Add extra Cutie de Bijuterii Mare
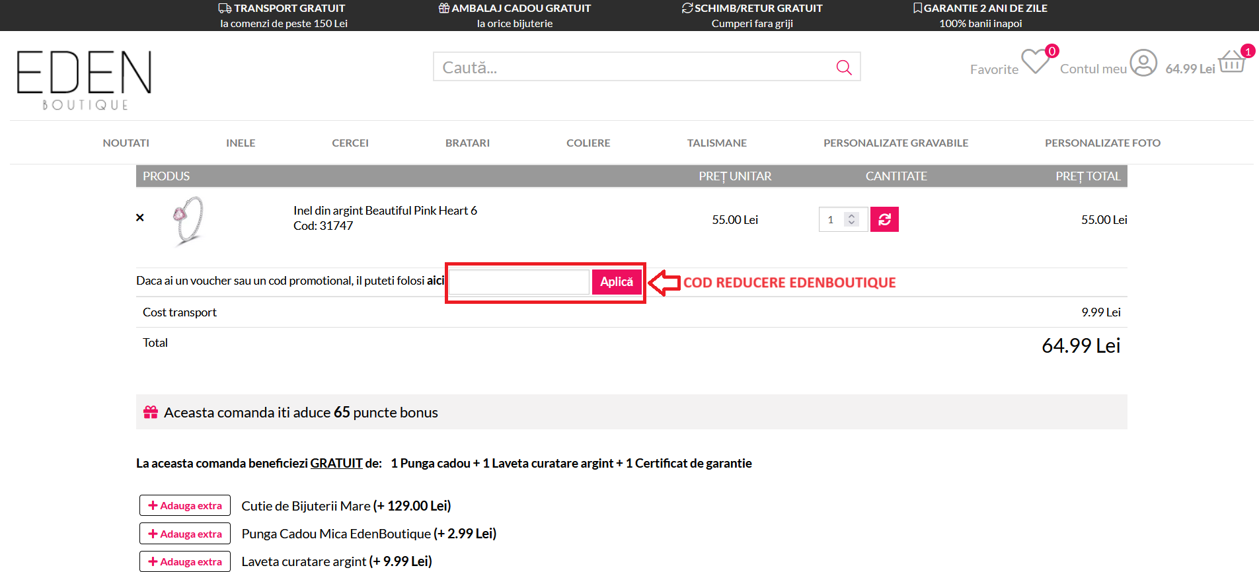This screenshot has width=1259, height=572. coord(185,505)
